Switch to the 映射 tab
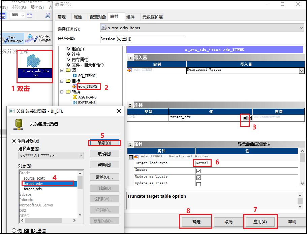 [x=114, y=16]
